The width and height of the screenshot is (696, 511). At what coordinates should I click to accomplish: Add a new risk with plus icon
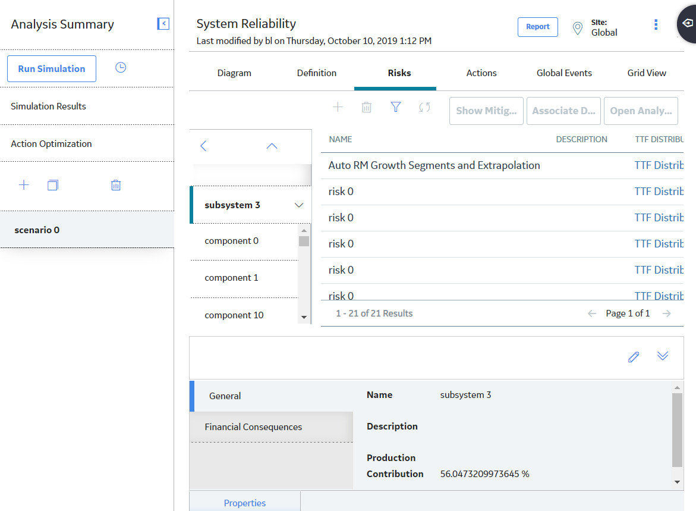pos(338,107)
